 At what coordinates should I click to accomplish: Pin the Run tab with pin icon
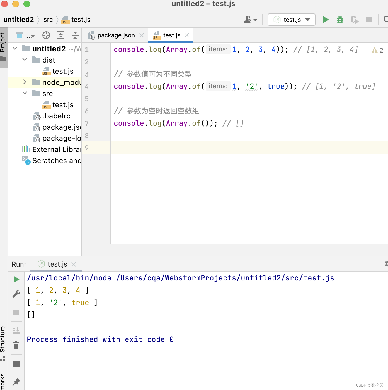16,382
